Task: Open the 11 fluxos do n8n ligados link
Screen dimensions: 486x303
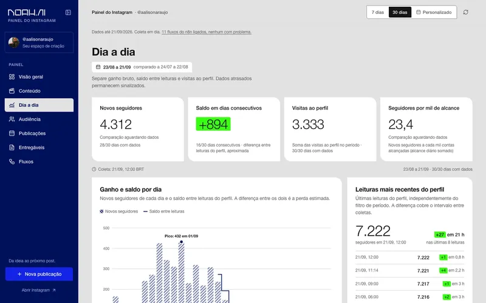Action: click(207, 32)
